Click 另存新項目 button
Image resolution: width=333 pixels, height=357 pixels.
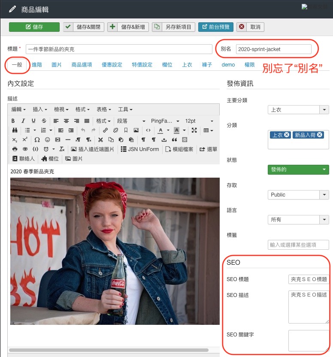[173, 27]
